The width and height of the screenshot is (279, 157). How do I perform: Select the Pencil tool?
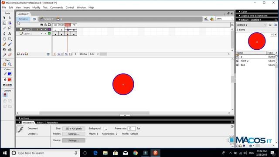(x=4, y=44)
